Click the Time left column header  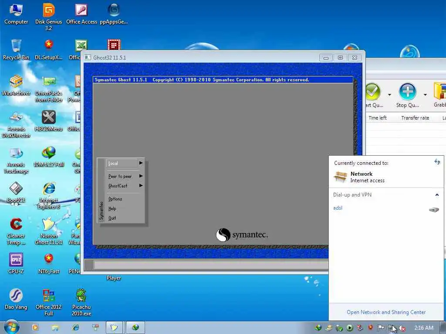pos(378,118)
